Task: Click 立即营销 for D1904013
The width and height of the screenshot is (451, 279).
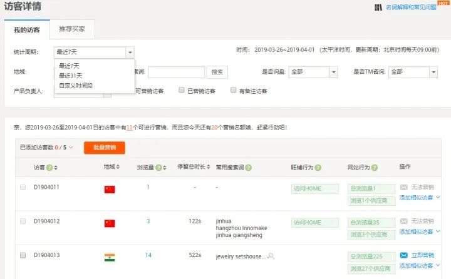Action: (x=423, y=255)
